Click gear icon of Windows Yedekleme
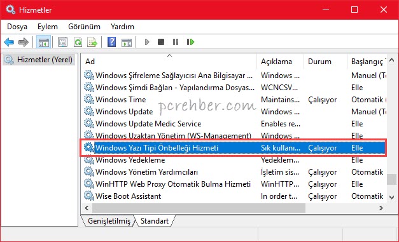 (89, 159)
